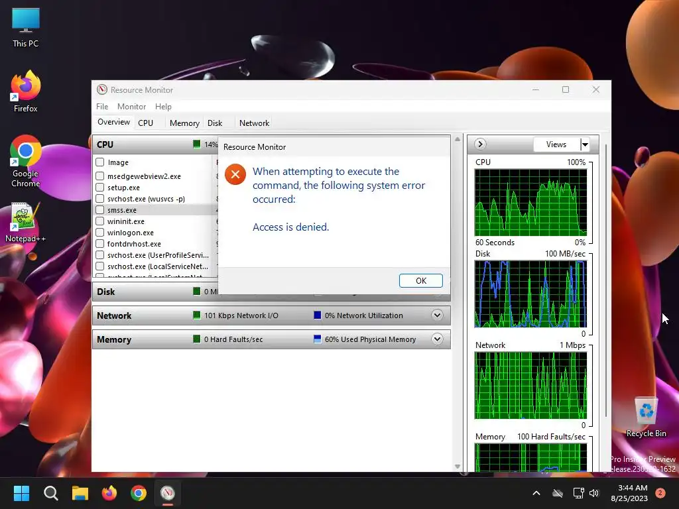Click green Hard Faults indicator square

[196, 339]
